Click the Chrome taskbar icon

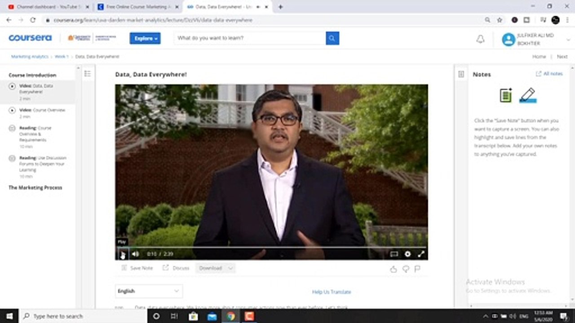[230, 316]
